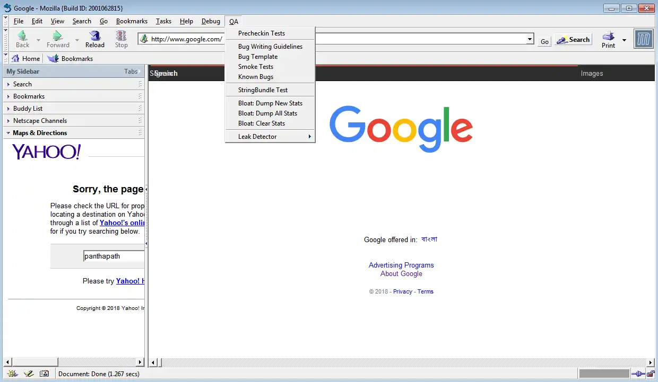This screenshot has height=382, width=658.
Task: Click the panthapath text field
Action: tap(114, 256)
